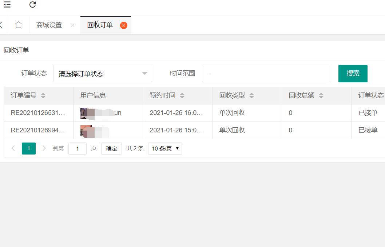Select page 1 in pagination
The width and height of the screenshot is (385, 247).
click(29, 148)
